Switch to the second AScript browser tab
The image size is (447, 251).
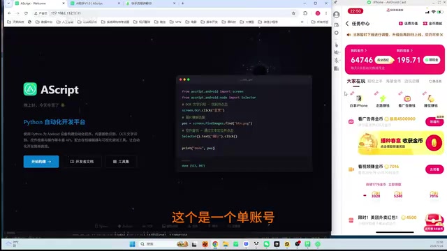pos(95,3)
